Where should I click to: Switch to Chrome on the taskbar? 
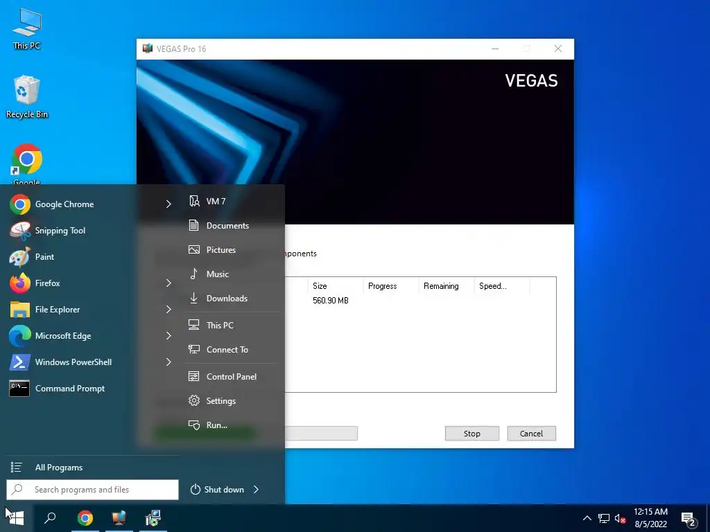pyautogui.click(x=85, y=518)
